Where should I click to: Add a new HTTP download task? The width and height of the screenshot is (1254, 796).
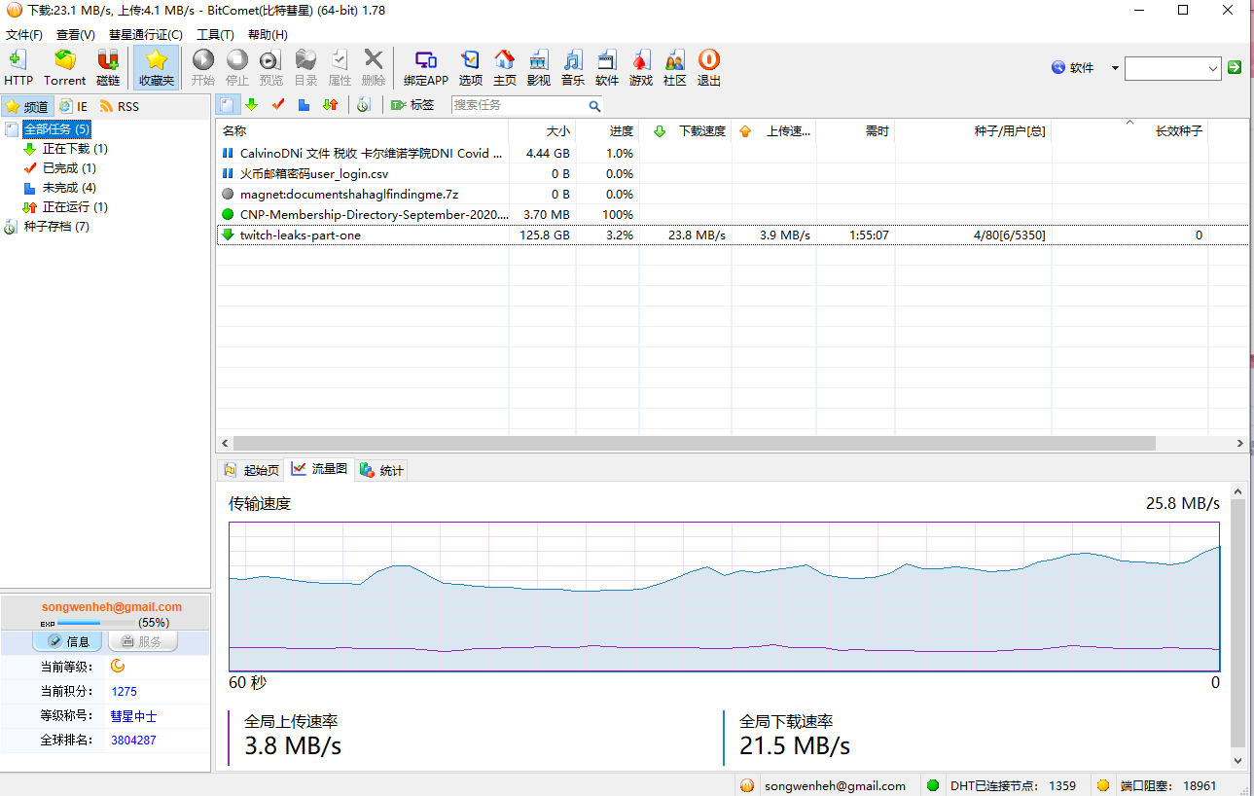click(18, 68)
